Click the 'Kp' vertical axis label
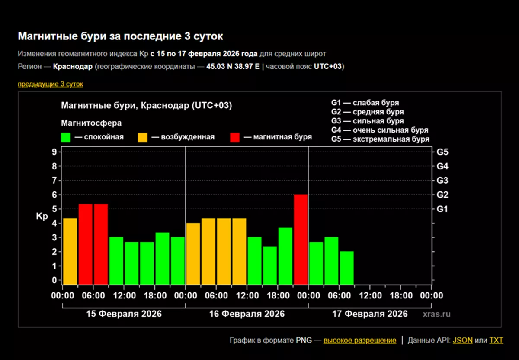This screenshot has height=360, width=519. click(x=42, y=216)
